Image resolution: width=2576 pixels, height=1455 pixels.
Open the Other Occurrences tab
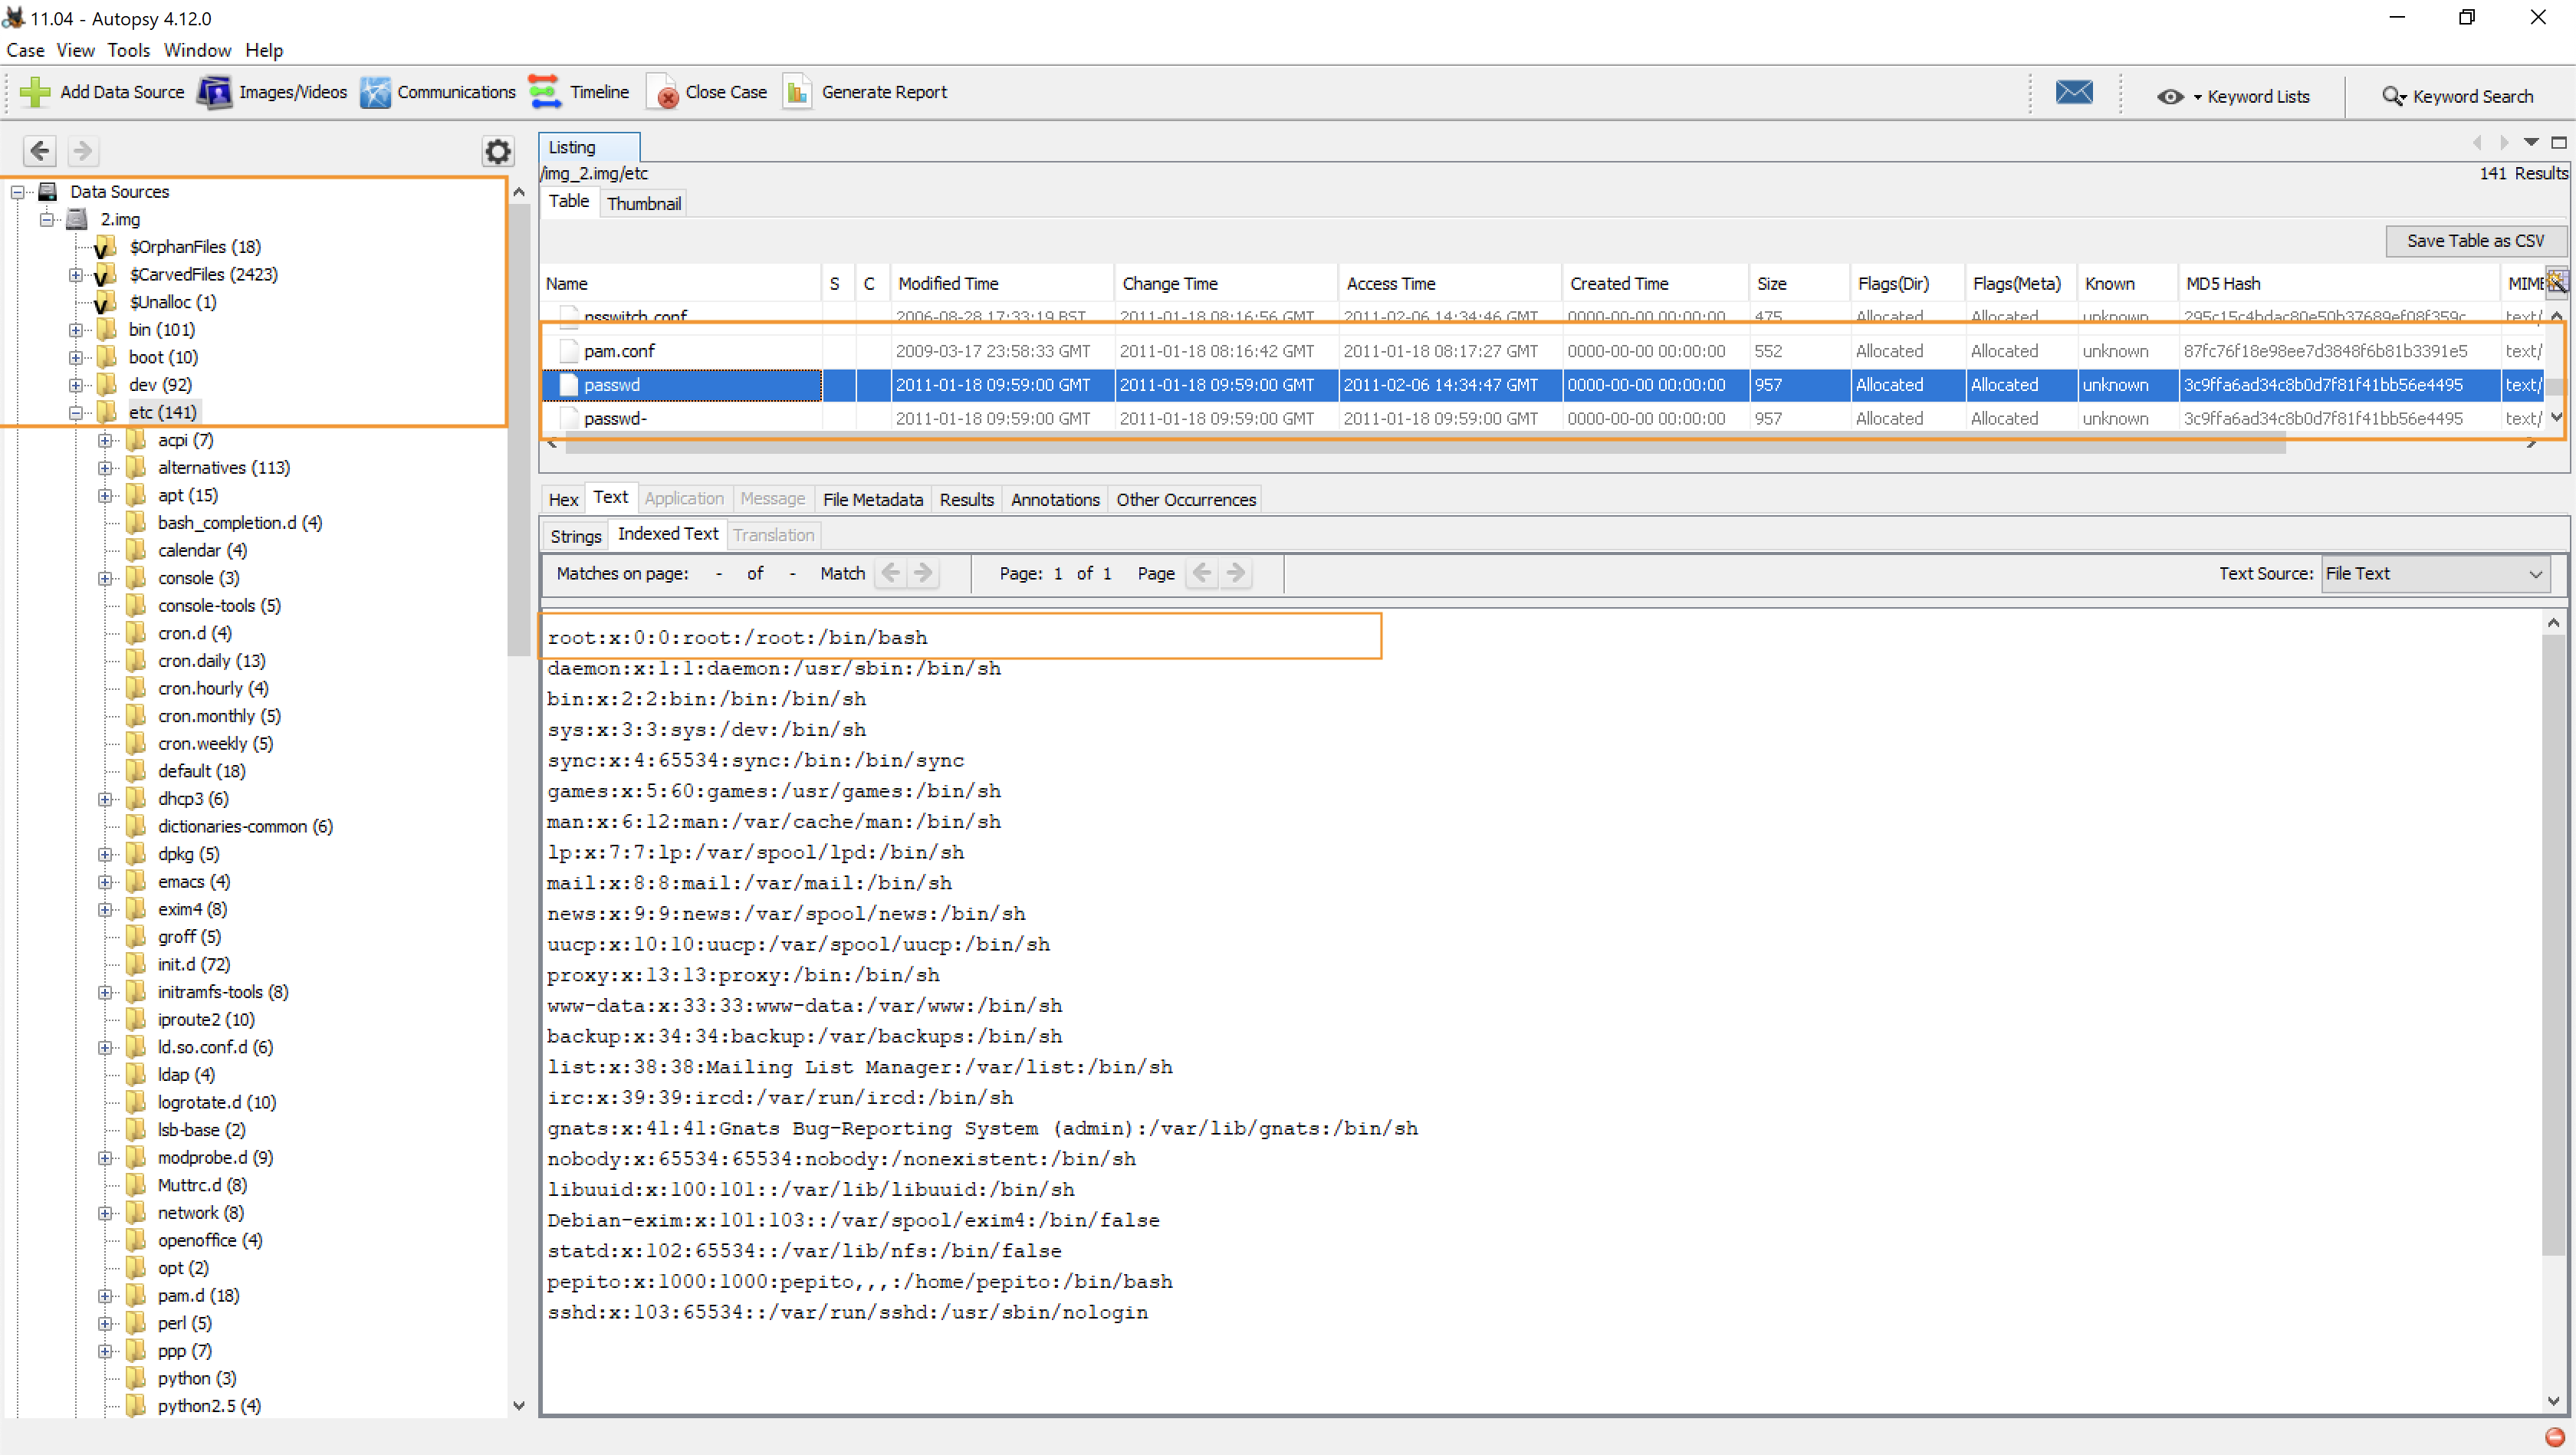click(1186, 499)
